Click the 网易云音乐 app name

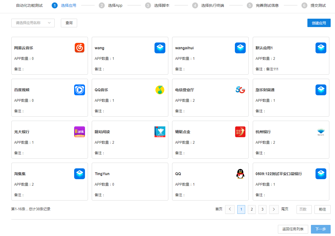tap(24, 48)
